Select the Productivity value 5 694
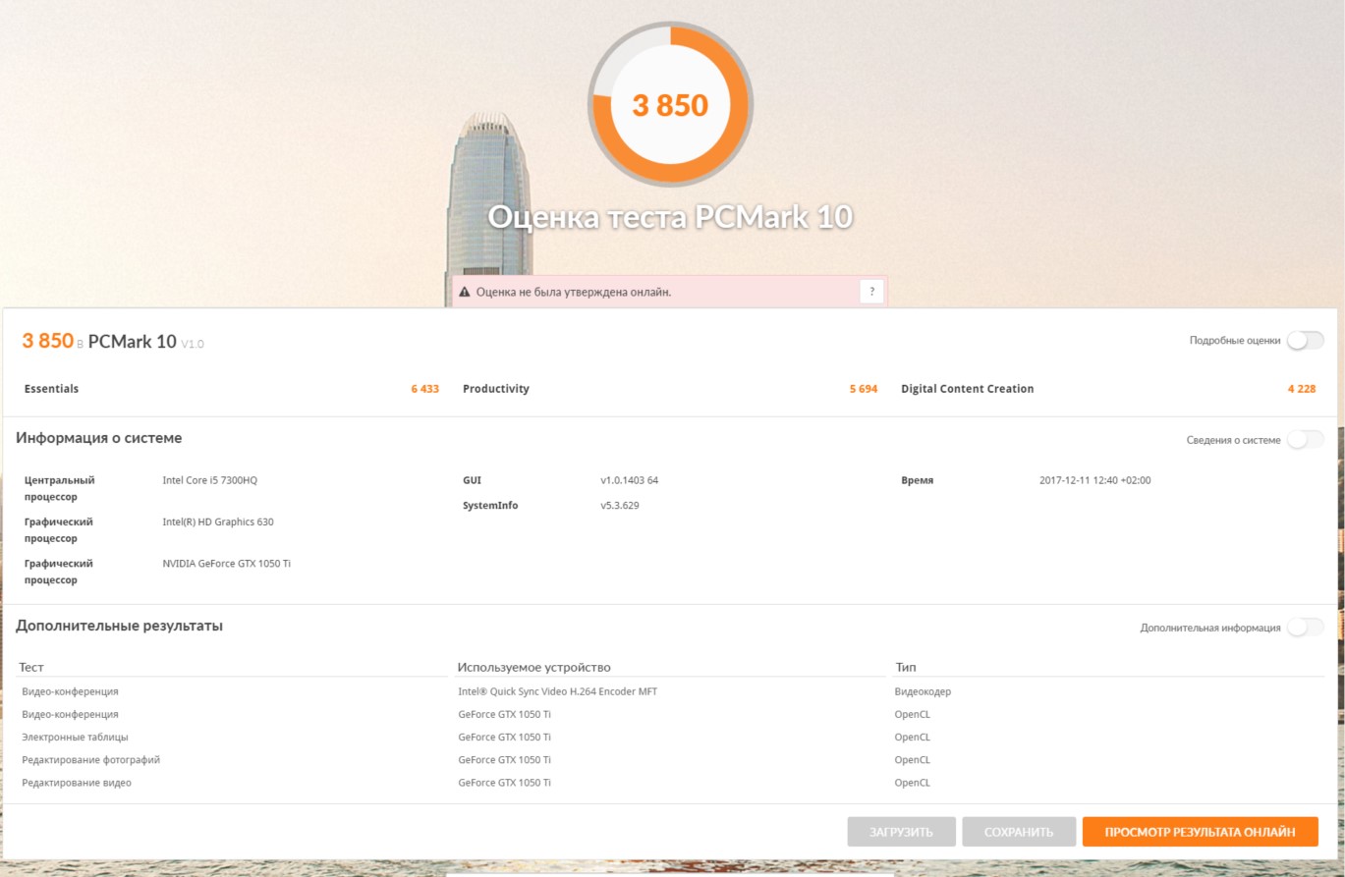The height and width of the screenshot is (877, 1345). pyautogui.click(x=864, y=389)
